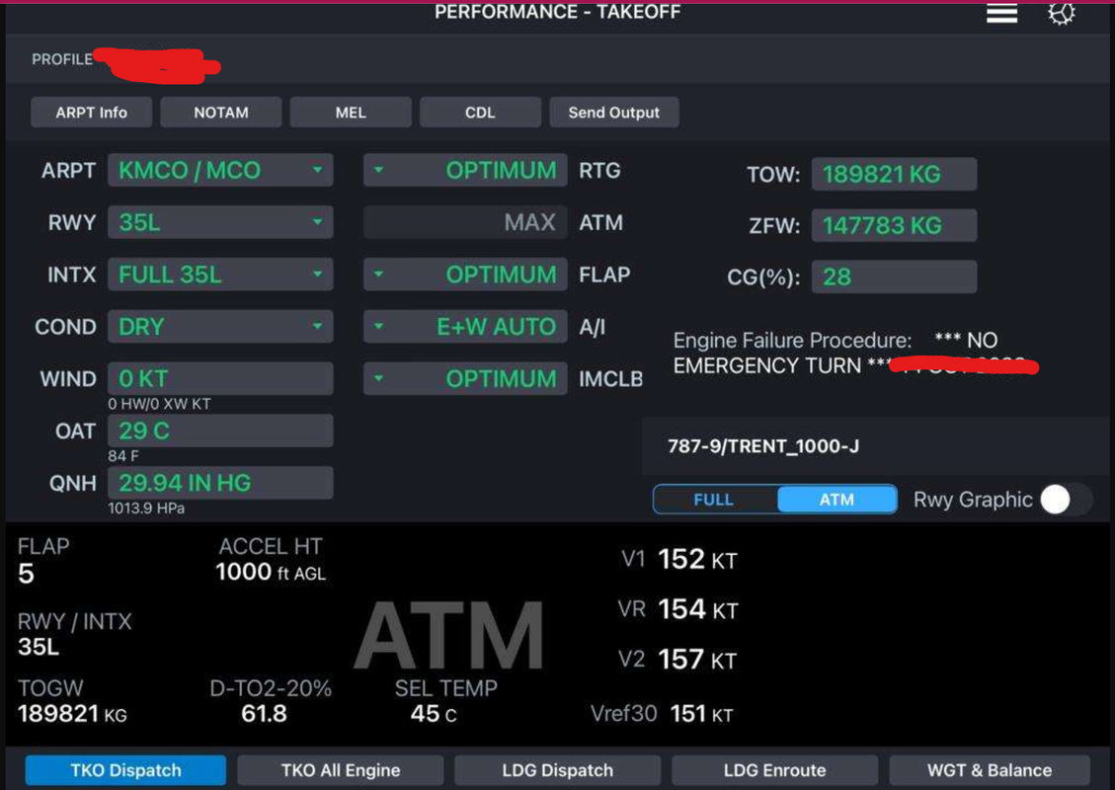Click the PERFORMANCE - TAKEOFF title
Screen dimensions: 1115x790
[x=557, y=12]
